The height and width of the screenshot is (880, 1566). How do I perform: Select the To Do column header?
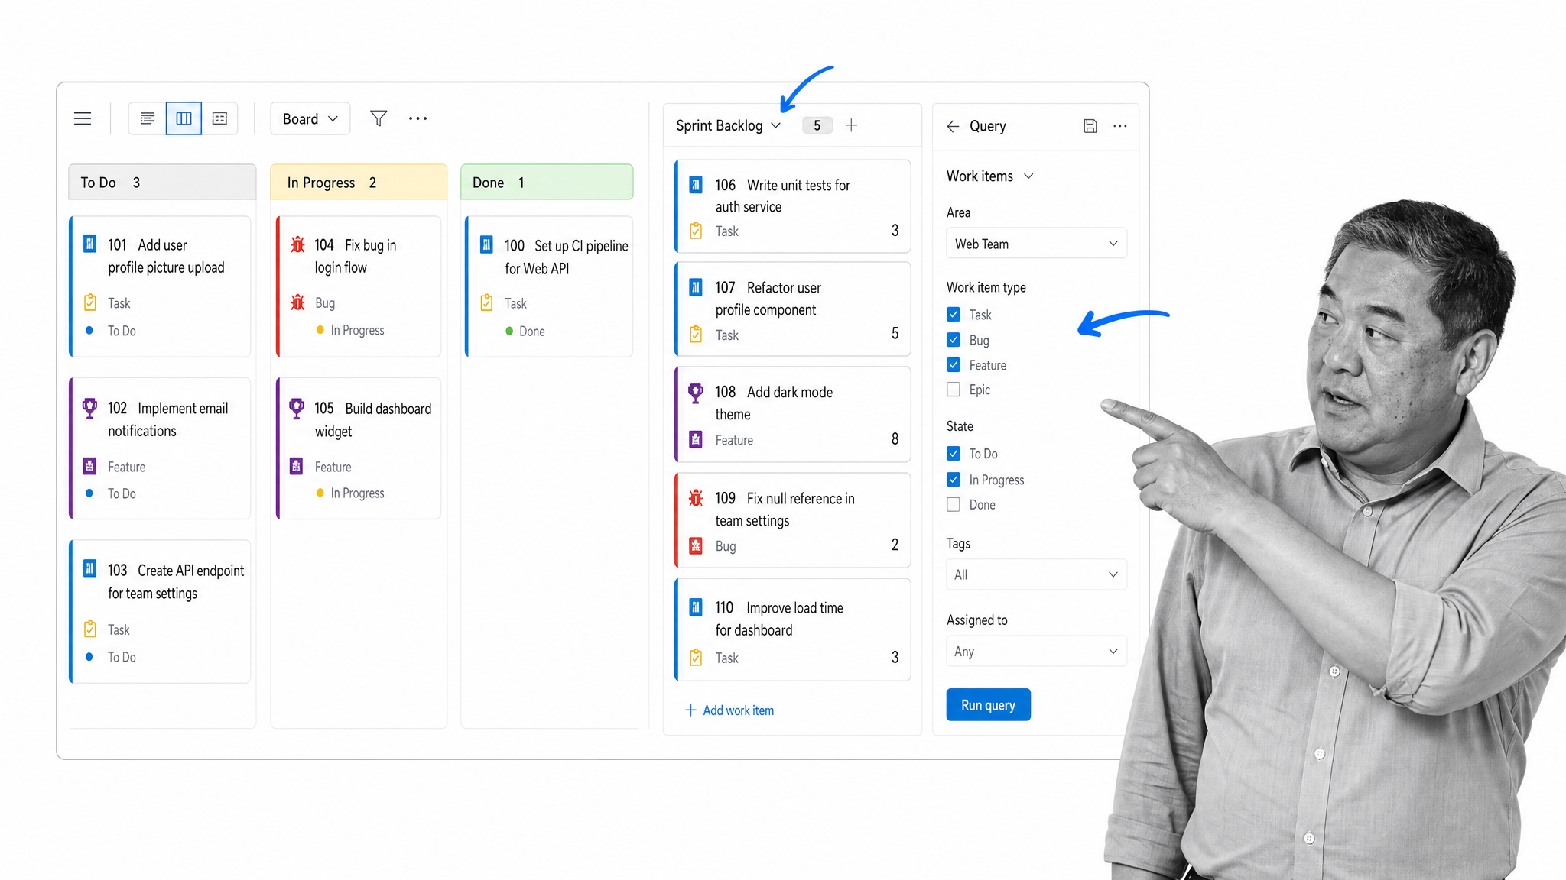pyautogui.click(x=162, y=183)
